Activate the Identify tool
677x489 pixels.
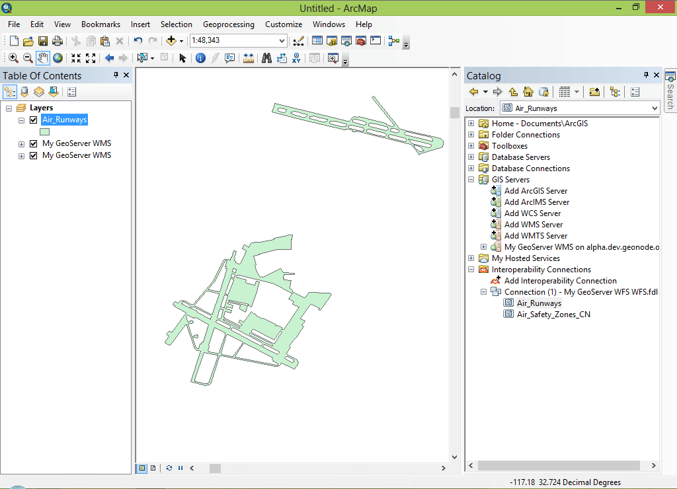(200, 58)
